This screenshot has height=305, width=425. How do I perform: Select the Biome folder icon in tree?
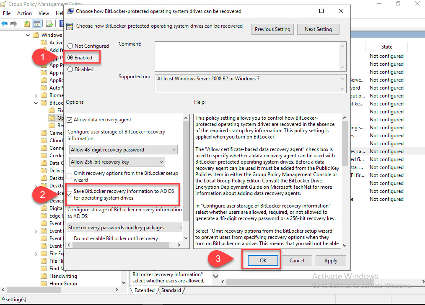click(44, 95)
